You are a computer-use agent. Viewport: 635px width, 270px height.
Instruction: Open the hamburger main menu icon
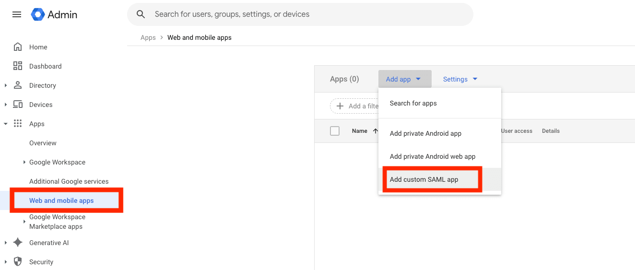[17, 14]
